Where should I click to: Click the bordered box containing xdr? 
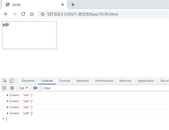click(x=30, y=35)
